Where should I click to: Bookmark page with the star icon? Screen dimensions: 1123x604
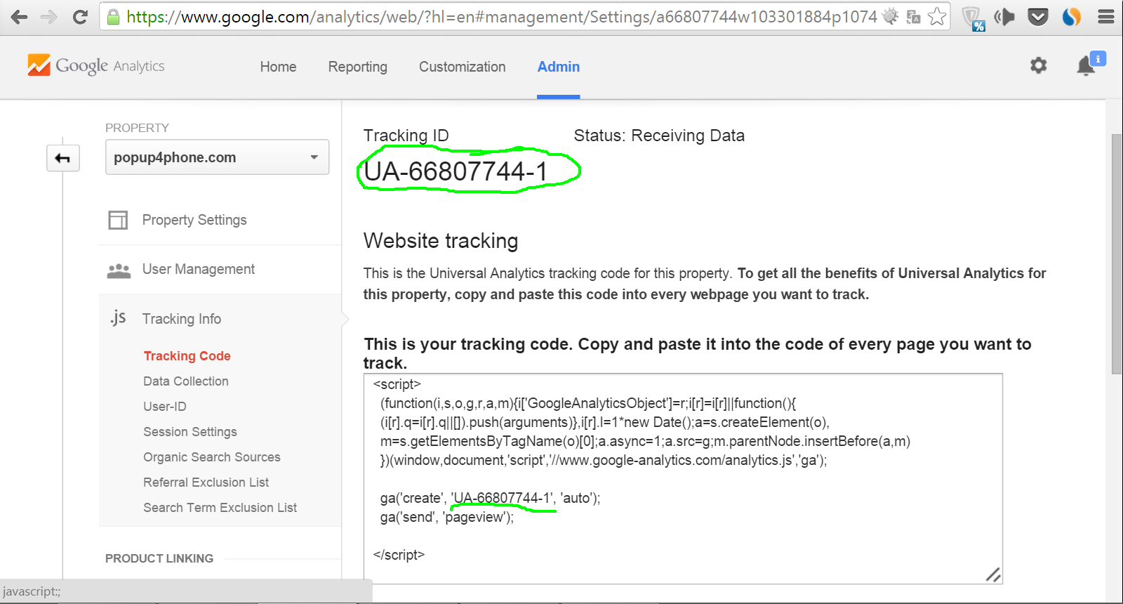(937, 17)
